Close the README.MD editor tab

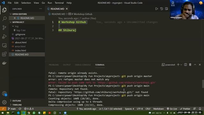(67, 9)
